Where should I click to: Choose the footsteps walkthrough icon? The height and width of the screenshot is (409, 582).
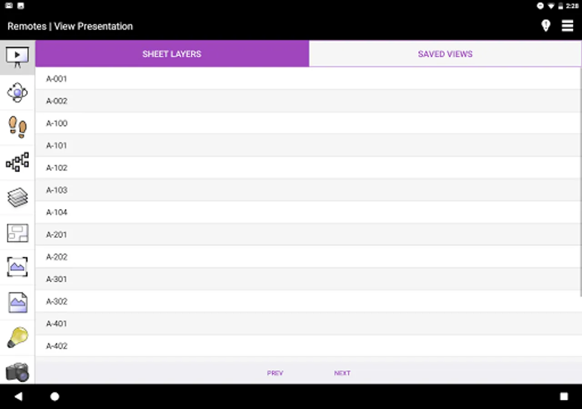tap(17, 127)
